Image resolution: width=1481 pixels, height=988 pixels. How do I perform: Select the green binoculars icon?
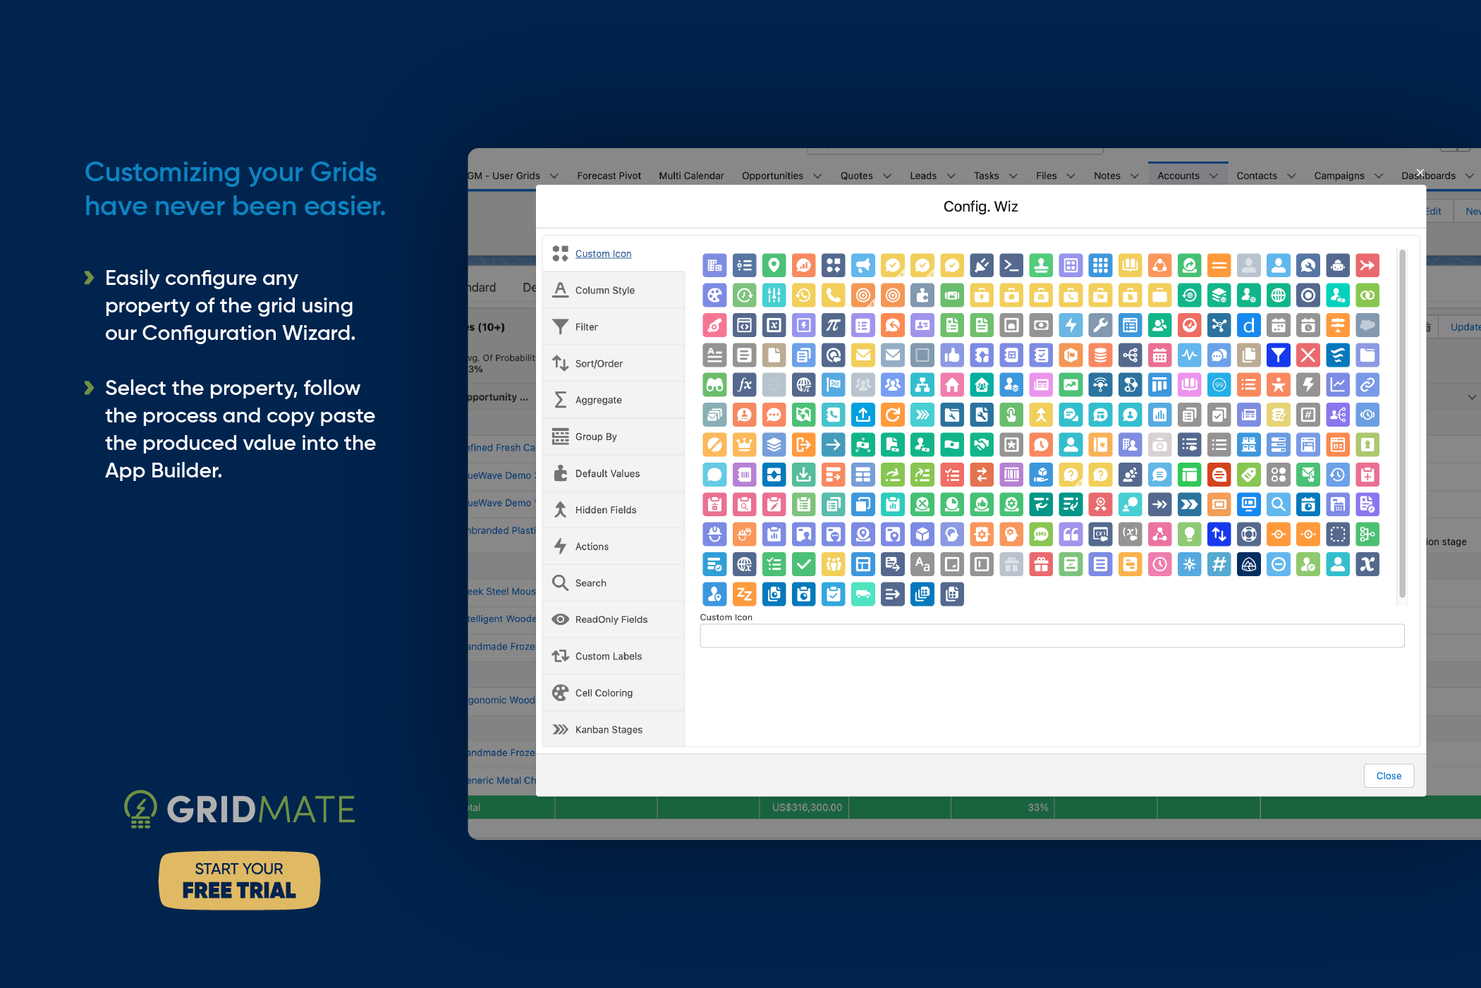714,384
